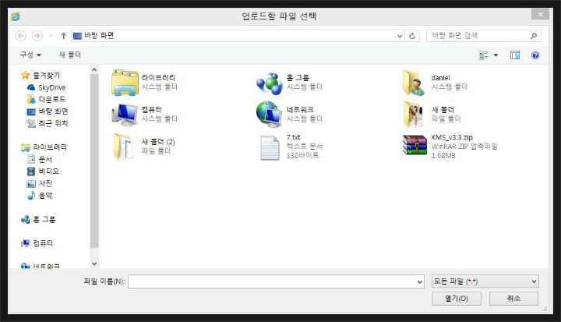Open help with the question icon
The image size is (561, 322).
tap(535, 55)
